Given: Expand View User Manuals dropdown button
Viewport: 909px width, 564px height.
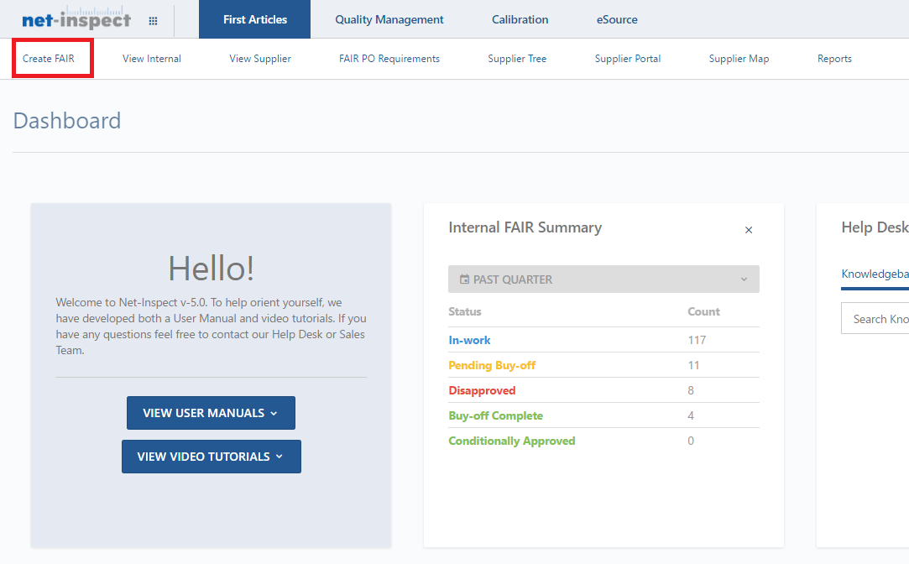Looking at the screenshot, I should click(x=211, y=413).
